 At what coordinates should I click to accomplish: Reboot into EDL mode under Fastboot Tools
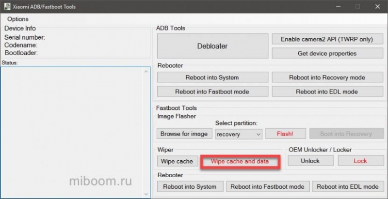point(348,187)
